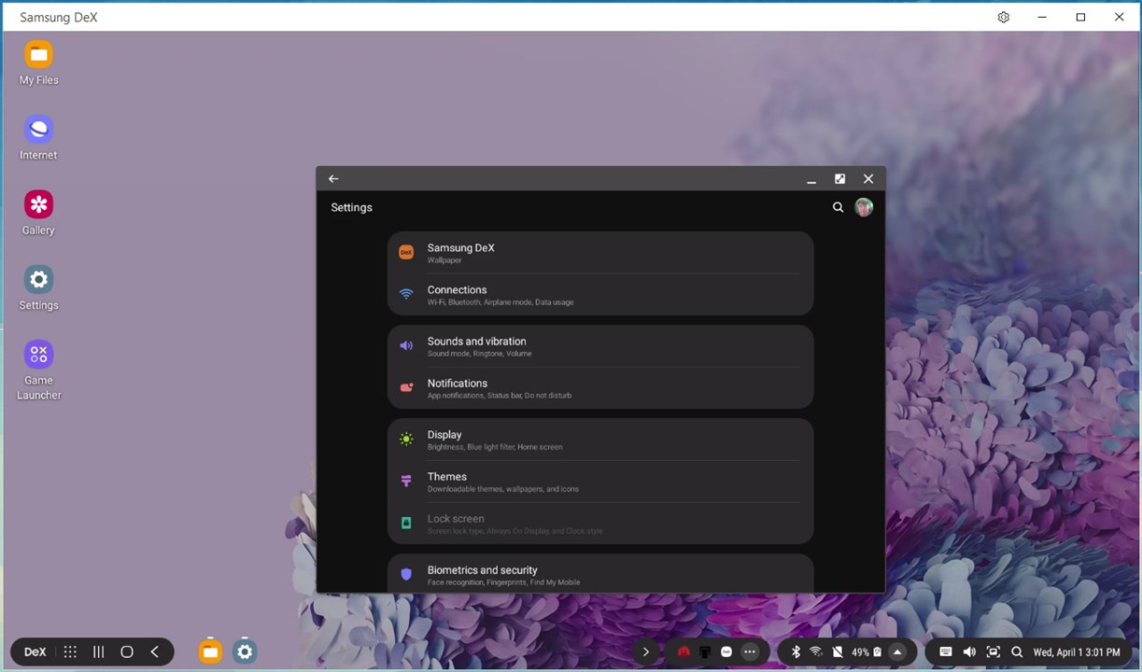Click the 49% battery indicator
The image size is (1142, 672).
point(866,652)
